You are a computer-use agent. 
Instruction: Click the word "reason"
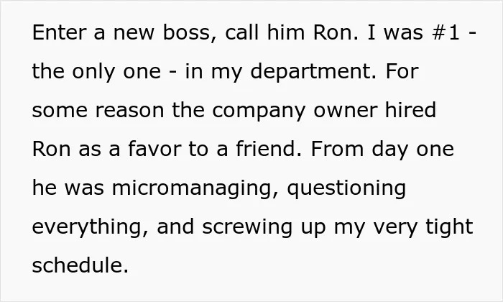point(130,111)
